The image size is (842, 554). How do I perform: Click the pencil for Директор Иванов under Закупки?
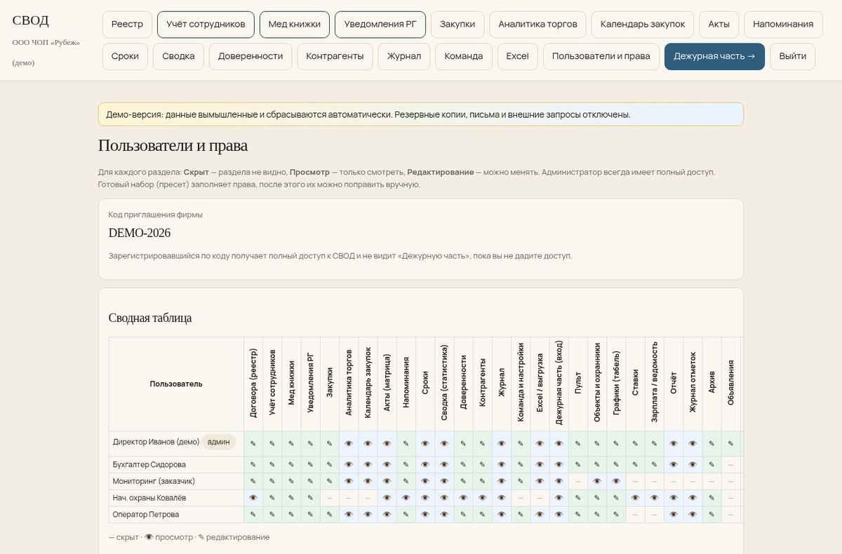[x=330, y=444]
